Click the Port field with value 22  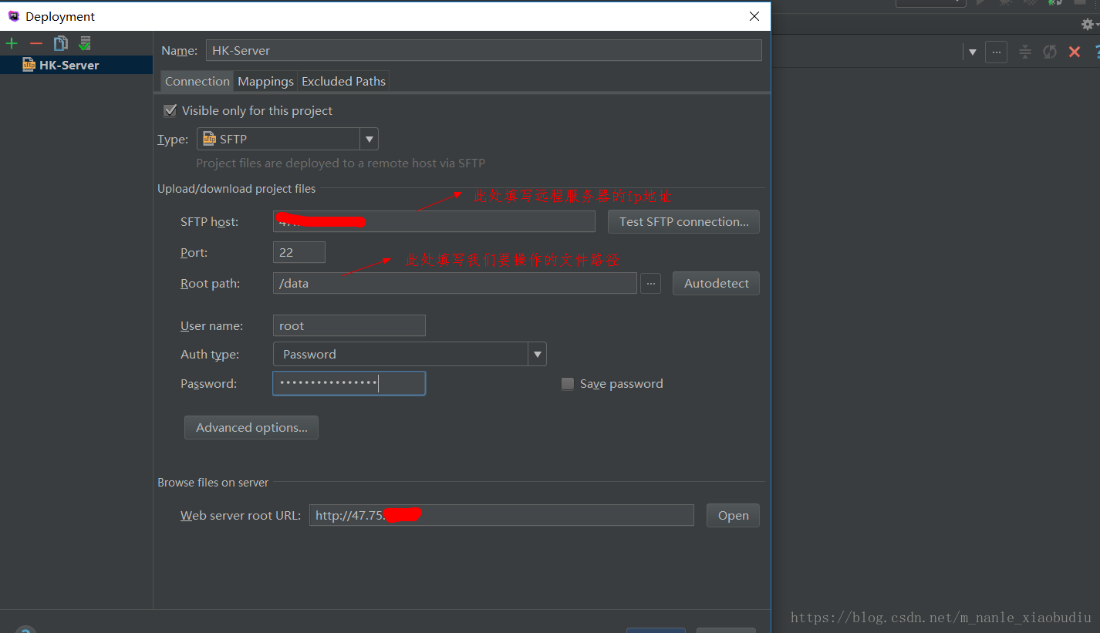pos(299,252)
